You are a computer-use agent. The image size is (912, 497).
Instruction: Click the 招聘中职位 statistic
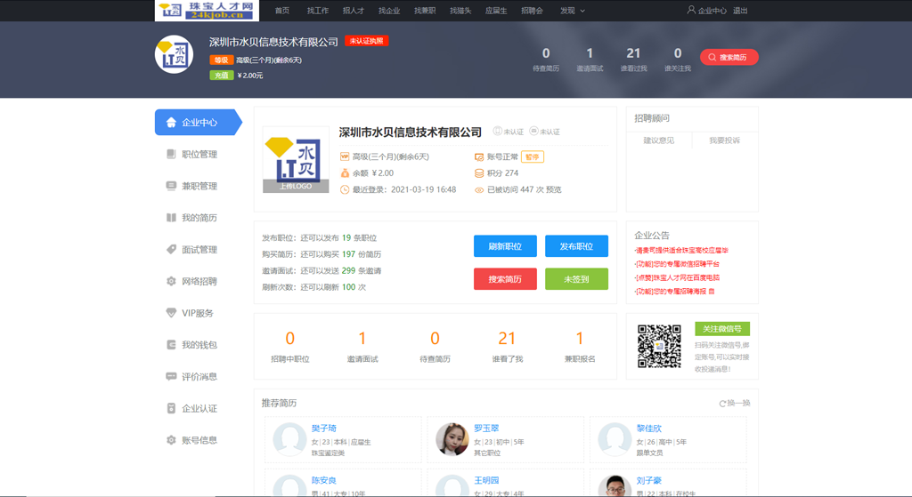(x=289, y=347)
